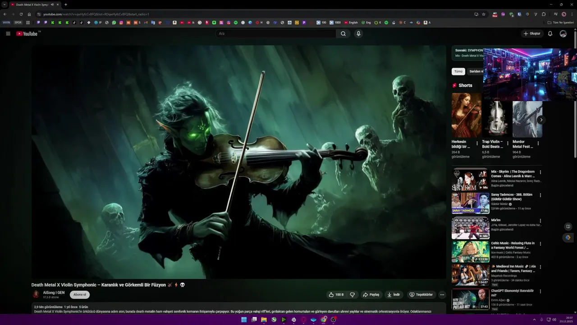Open the Trap Violin short thumbnail

[x=497, y=119]
